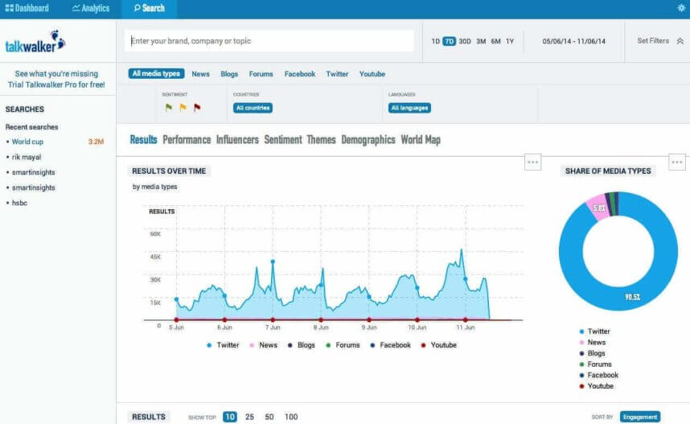
Task: Click the Talkwalker logo
Action: pos(35,41)
